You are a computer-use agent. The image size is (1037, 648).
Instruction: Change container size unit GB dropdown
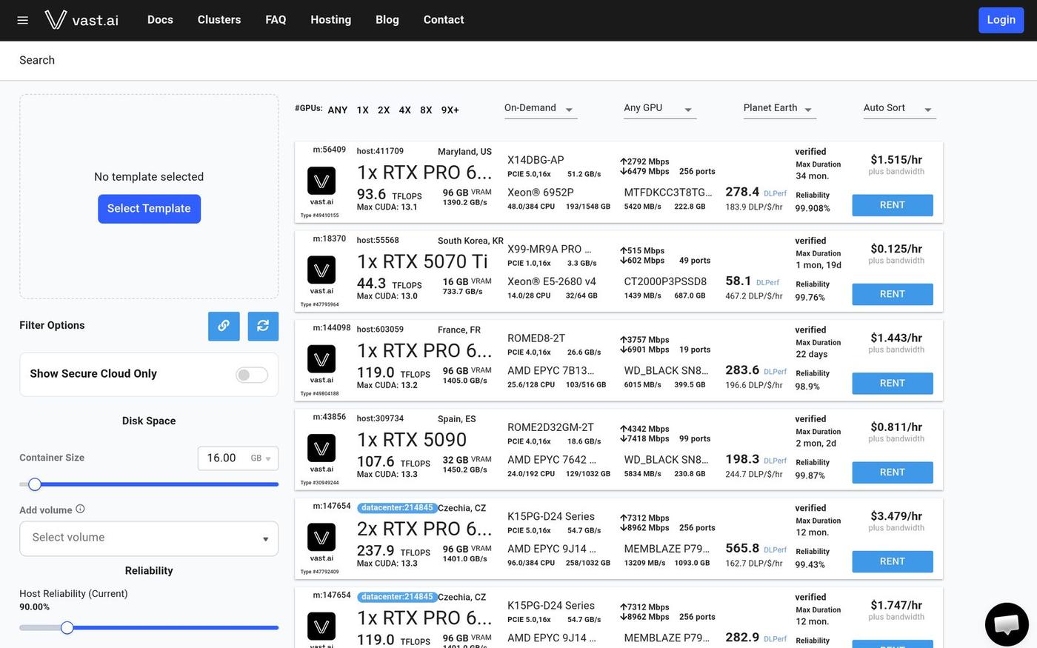[x=261, y=458]
